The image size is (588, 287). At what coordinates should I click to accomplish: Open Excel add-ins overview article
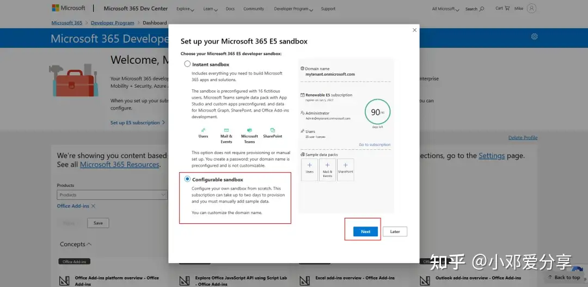[x=355, y=278]
